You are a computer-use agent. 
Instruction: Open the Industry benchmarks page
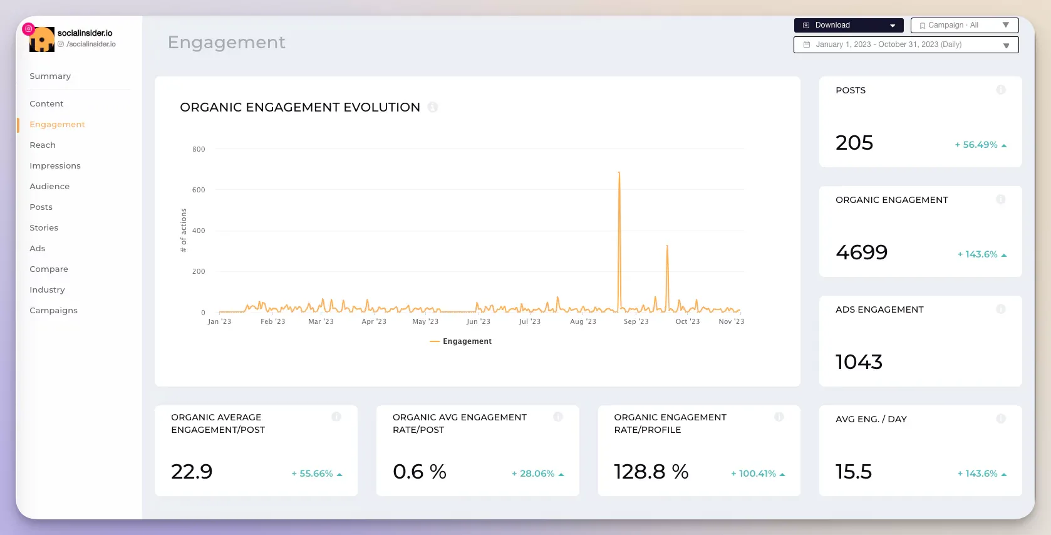[47, 290]
